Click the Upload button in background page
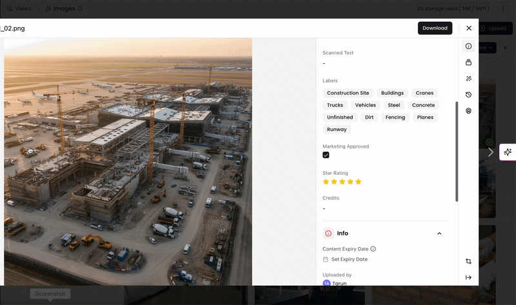The image size is (516, 305). (x=493, y=28)
